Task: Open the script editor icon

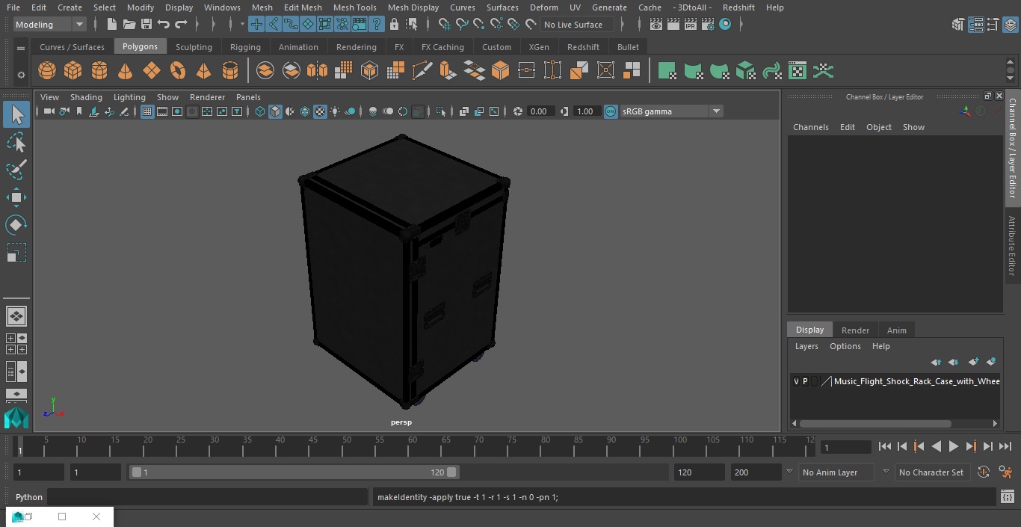Action: click(x=1007, y=497)
